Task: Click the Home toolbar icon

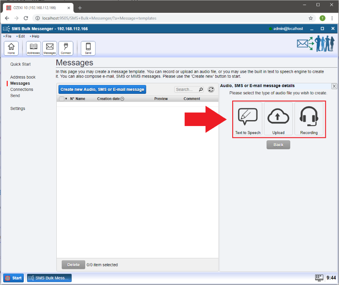Action: 11,48
